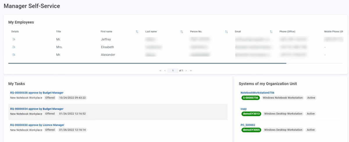Viewport: 349px width, 142px height.
Task: Sort by Email column
Action: pyautogui.click(x=271, y=32)
